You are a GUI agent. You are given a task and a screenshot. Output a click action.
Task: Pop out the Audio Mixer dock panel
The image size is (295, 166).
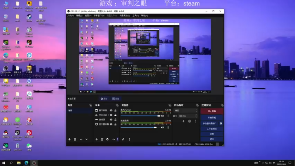pyautogui.click(x=170, y=105)
